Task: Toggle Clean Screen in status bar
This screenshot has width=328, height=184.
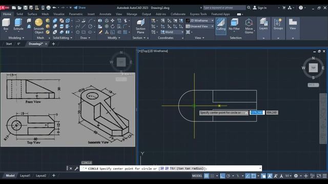Action: 319,176
